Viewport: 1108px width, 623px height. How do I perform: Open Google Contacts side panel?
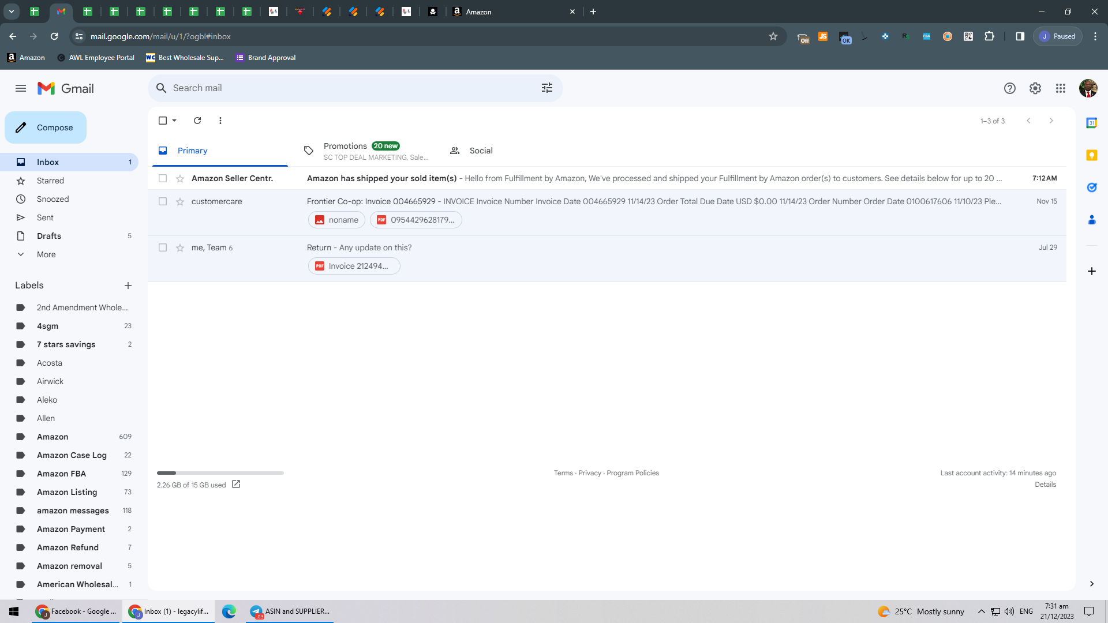coord(1091,220)
